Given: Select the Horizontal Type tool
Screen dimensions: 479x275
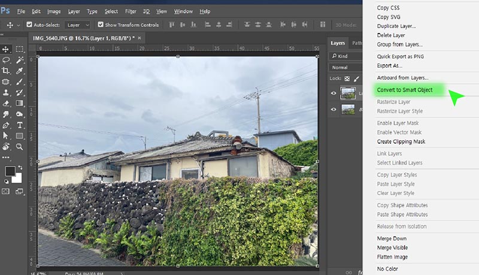Looking at the screenshot, I should click(x=20, y=125).
